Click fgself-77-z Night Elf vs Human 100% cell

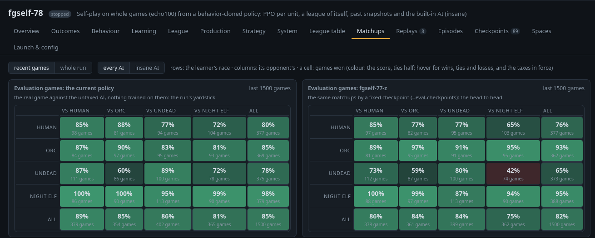tap(376, 196)
